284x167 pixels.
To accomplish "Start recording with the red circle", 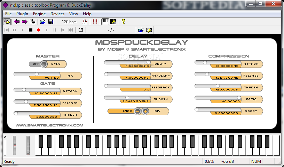I will (x=38, y=30).
